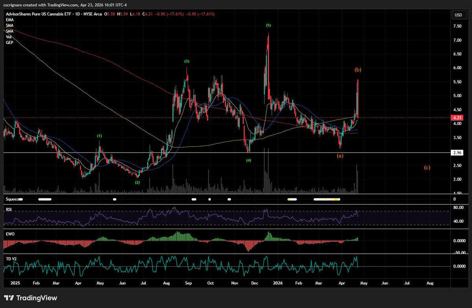
Task: Select the orange (a) wave label
Action: [x=340, y=156]
